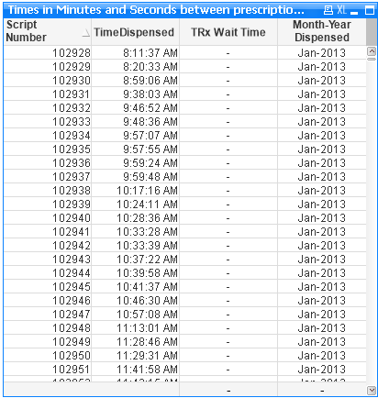Viewport: 378px width, 398px height.
Task: Click the Month-Year Dispensed column header
Action: (x=322, y=31)
